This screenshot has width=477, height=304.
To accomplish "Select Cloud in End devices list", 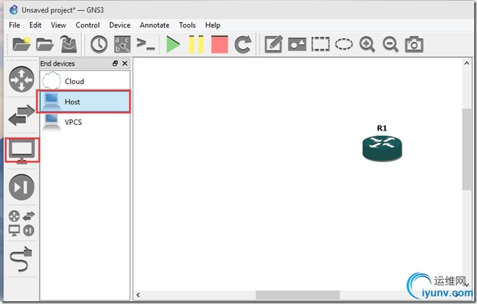I will 85,81.
